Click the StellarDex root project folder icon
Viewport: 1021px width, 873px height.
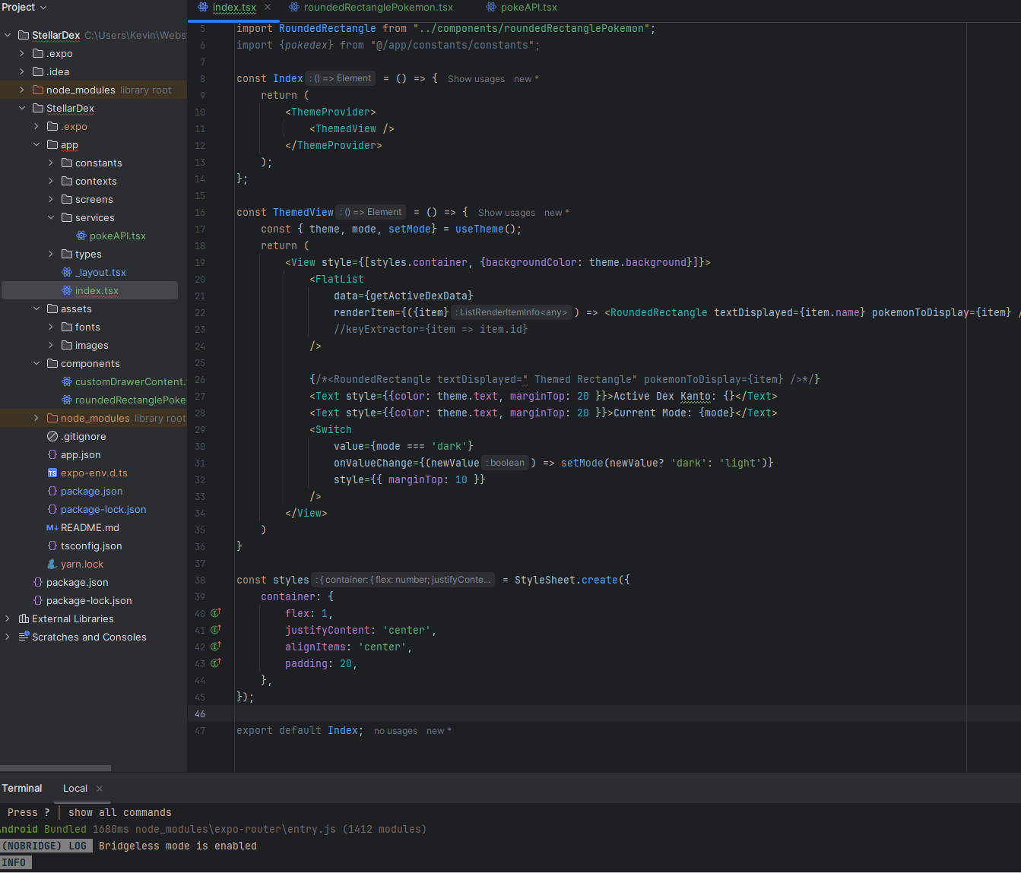point(24,35)
